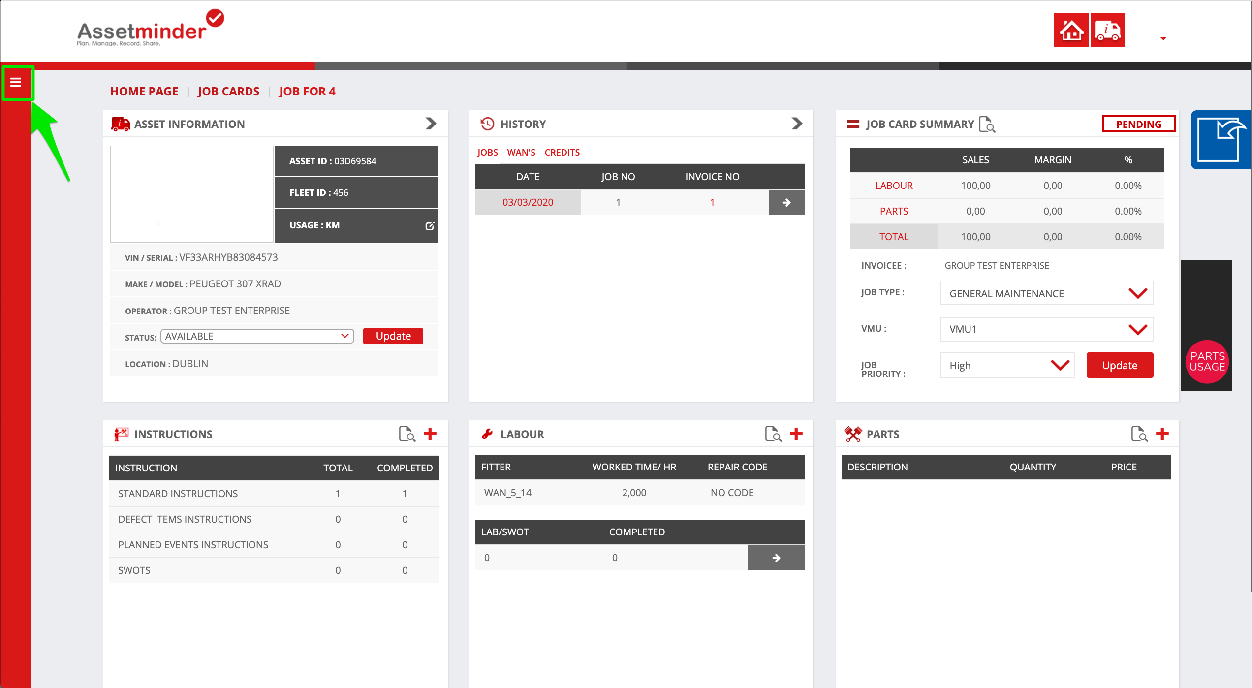Add labour entry with plus icon
The width and height of the screenshot is (1252, 688).
tap(796, 434)
